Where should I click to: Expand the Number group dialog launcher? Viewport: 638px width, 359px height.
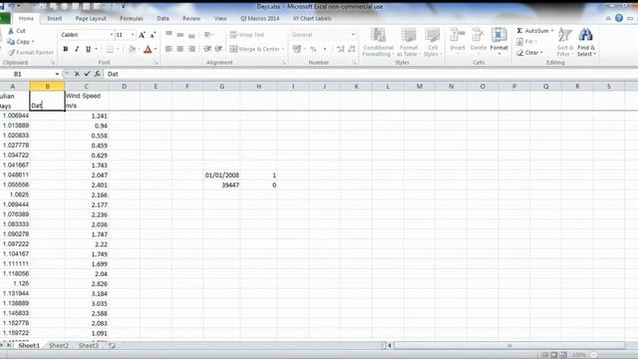point(355,63)
